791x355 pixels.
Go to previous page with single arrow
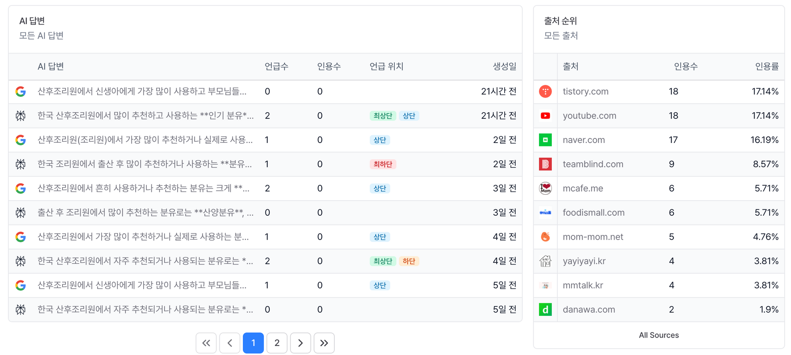(x=230, y=343)
